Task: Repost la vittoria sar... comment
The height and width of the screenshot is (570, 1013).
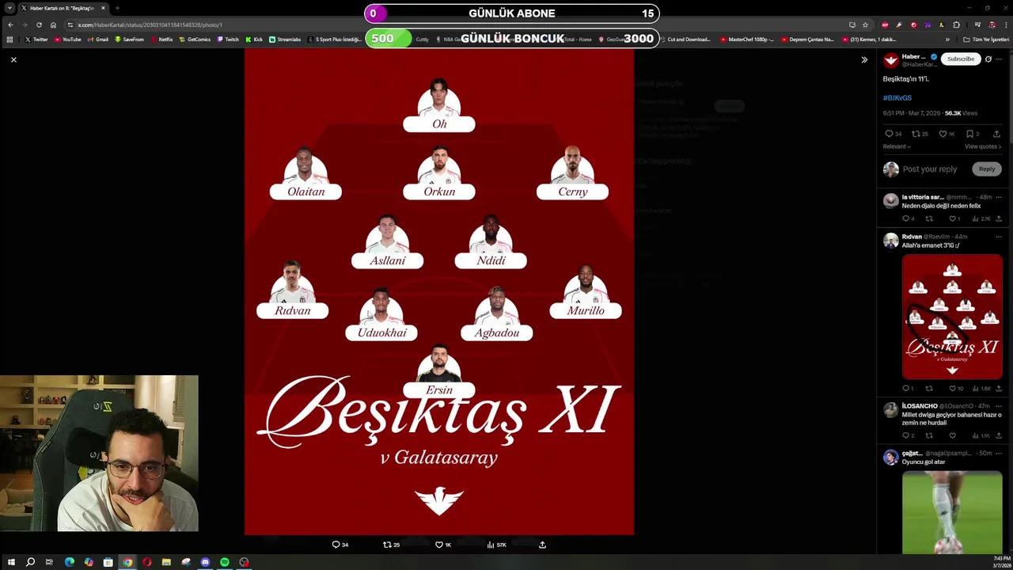Action: click(x=929, y=218)
